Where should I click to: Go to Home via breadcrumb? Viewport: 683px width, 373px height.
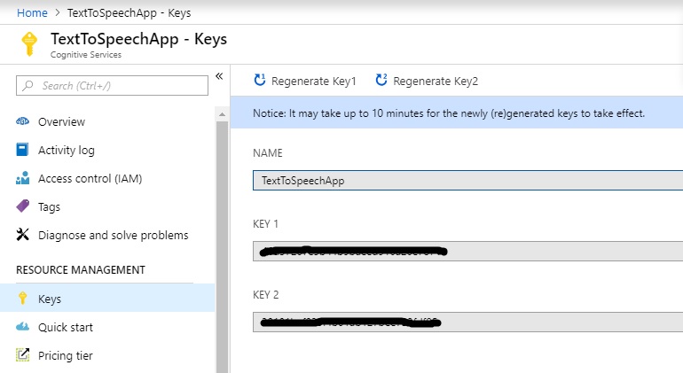click(32, 13)
